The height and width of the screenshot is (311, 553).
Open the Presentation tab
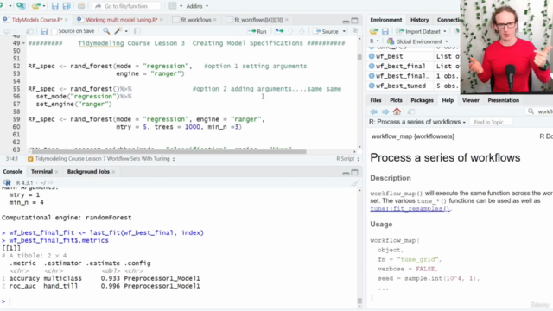503,100
